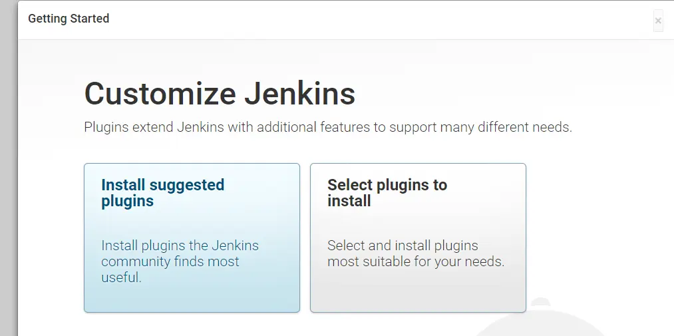674x336 pixels.
Task: Click text "Install plugins the Jenkins community finds"
Action: tap(180, 253)
